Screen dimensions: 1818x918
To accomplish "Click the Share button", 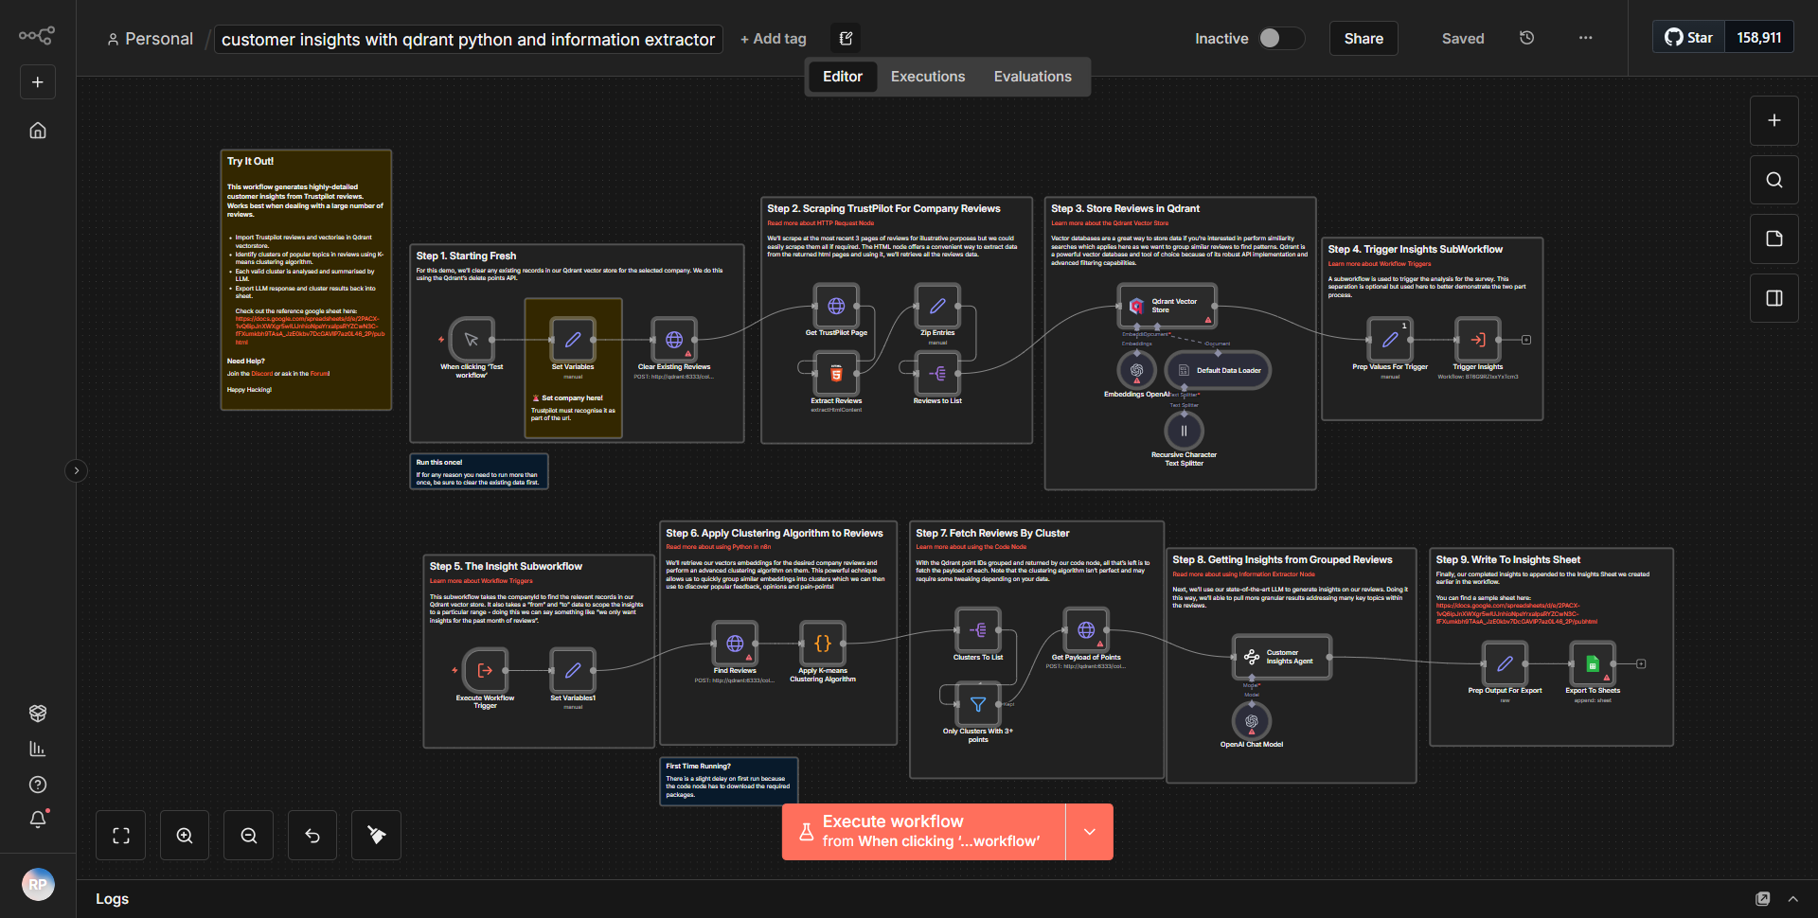I will coord(1363,38).
